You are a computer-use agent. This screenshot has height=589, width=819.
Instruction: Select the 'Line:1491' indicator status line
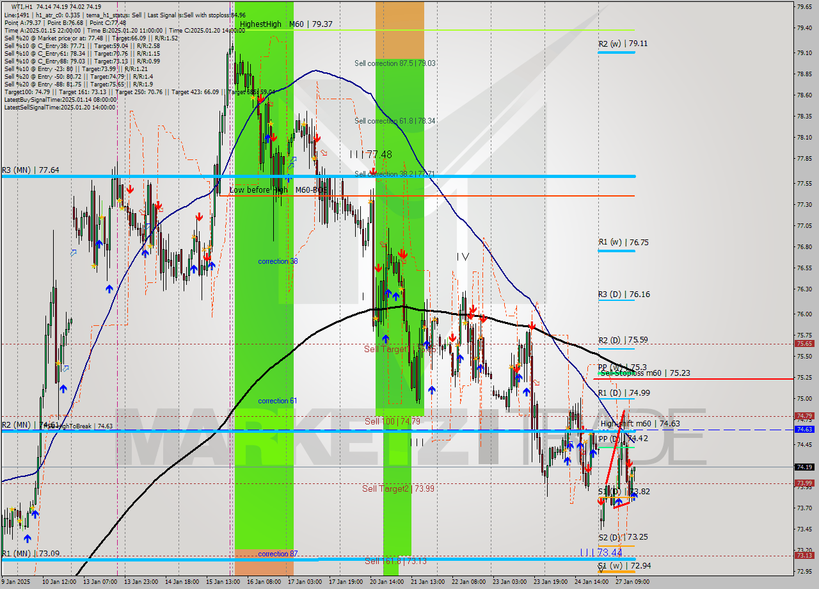pyautogui.click(x=124, y=14)
